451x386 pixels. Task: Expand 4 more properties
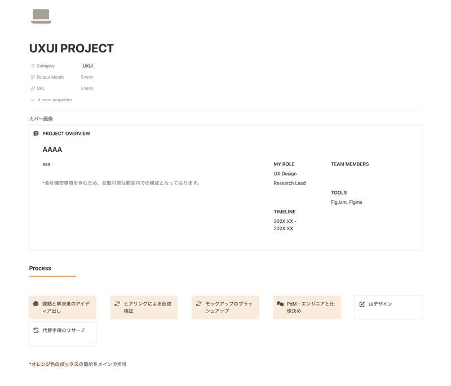coord(52,100)
